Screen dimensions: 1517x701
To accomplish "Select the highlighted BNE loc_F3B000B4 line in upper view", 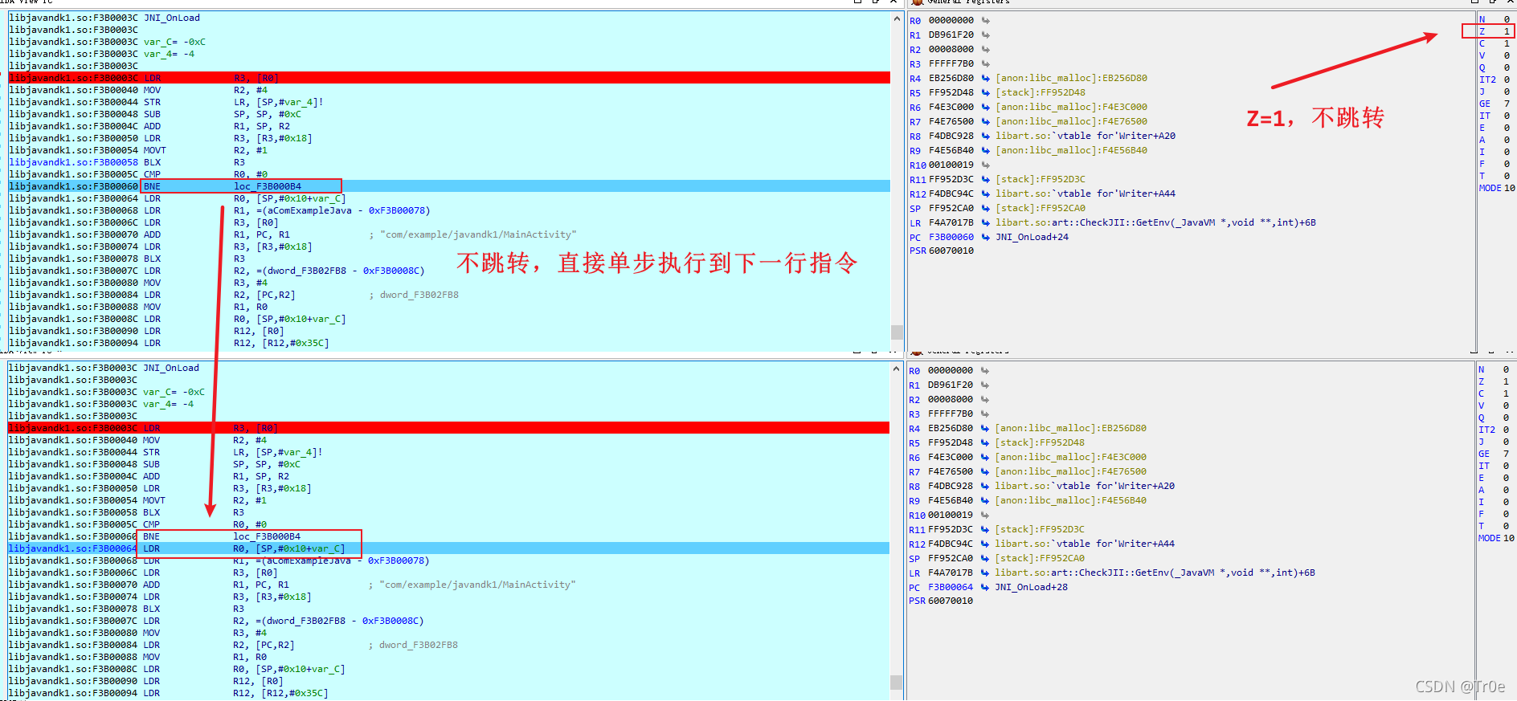I will [x=449, y=186].
